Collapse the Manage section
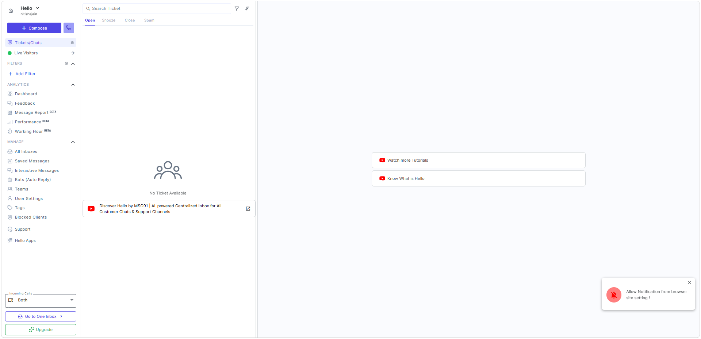Image resolution: width=701 pixels, height=339 pixels. pos(73,142)
